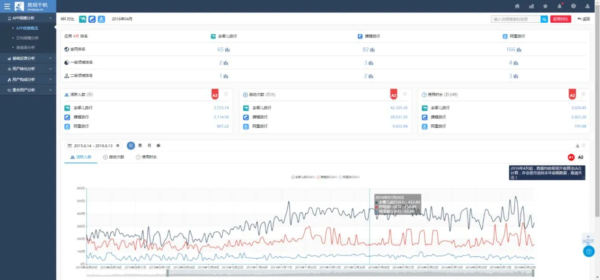Open 阿里旅行 in ranking header
This screenshot has height=280, width=600.
[514, 36]
